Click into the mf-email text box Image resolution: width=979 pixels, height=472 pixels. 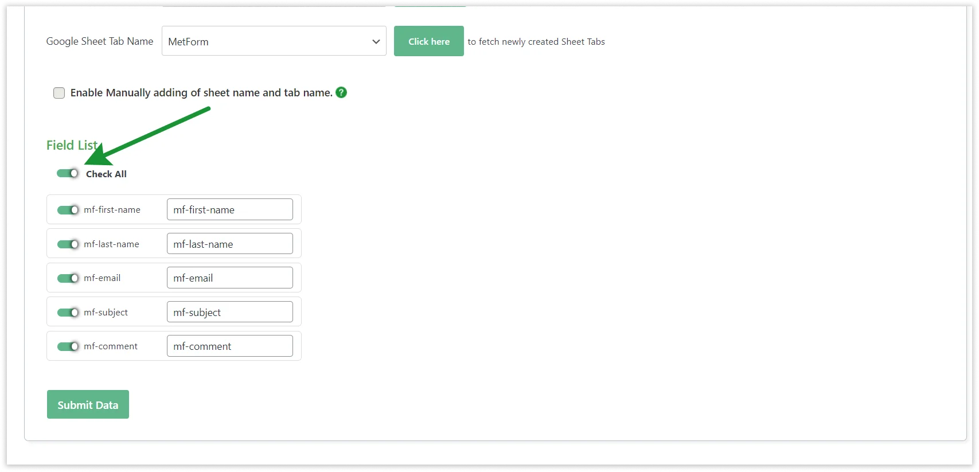229,278
